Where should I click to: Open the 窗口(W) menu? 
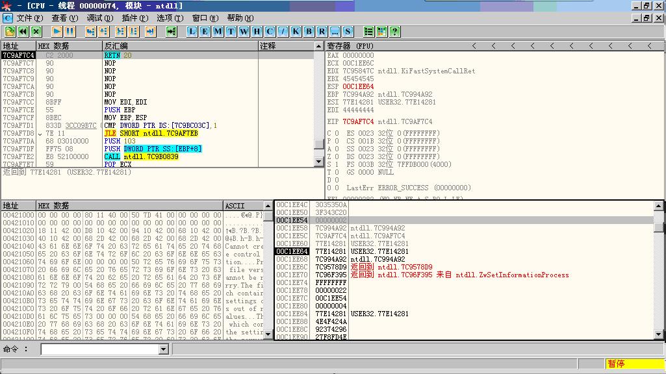click(x=205, y=18)
